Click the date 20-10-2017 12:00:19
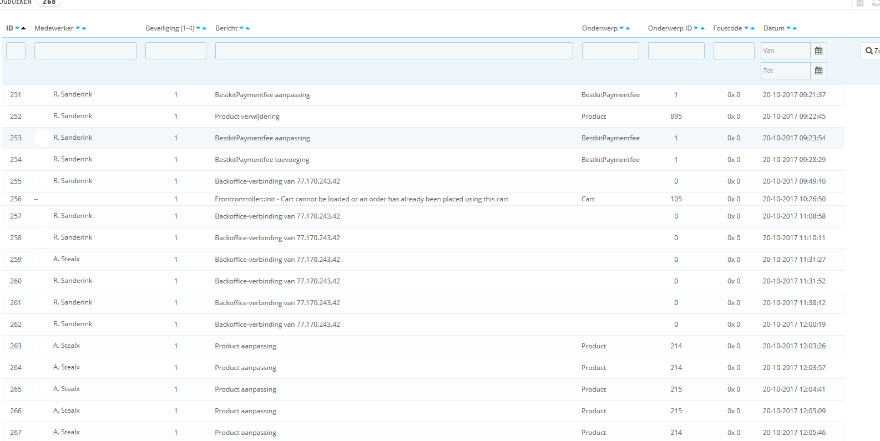Screen dimensions: 880x441 point(794,325)
